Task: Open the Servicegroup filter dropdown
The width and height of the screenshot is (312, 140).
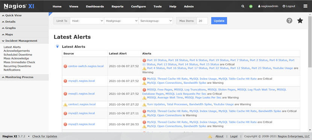Action: click(x=156, y=21)
